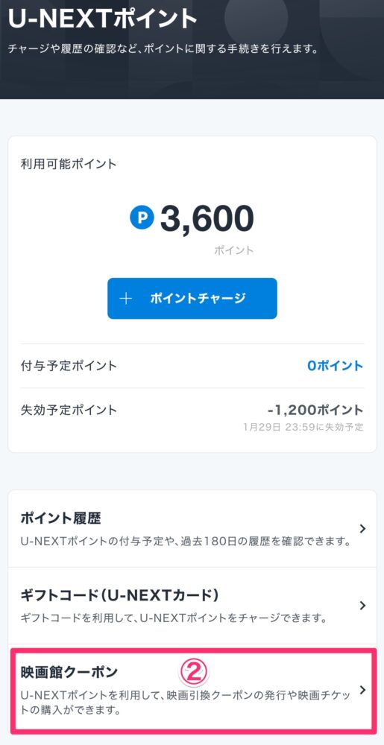Click the 1月29日 expiry date note
Image resolution: width=384 pixels, height=745 pixels.
coord(303,427)
